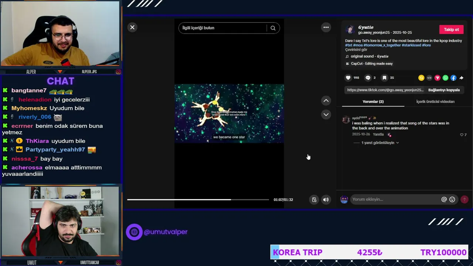Open "original sound - Gyutie" audio link
The width and height of the screenshot is (473, 266).
[370, 57]
